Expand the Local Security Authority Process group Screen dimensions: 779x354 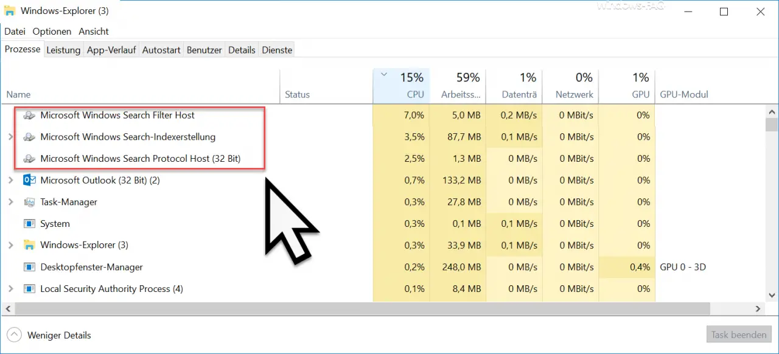click(x=10, y=289)
